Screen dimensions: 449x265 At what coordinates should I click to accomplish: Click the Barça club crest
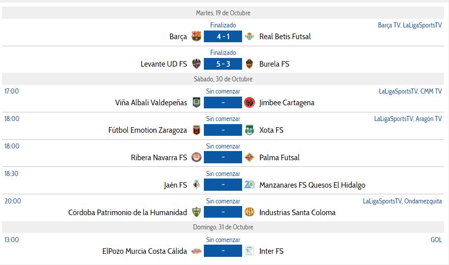pyautogui.click(x=196, y=36)
